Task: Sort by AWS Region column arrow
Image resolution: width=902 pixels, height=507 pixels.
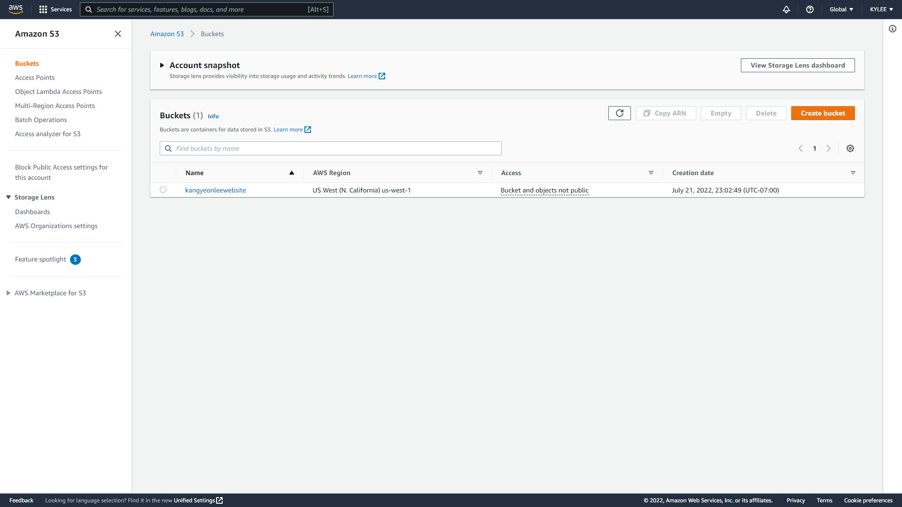Action: tap(480, 173)
